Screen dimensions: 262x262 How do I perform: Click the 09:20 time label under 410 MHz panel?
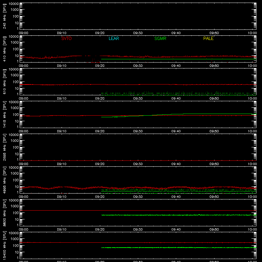point(100,66)
